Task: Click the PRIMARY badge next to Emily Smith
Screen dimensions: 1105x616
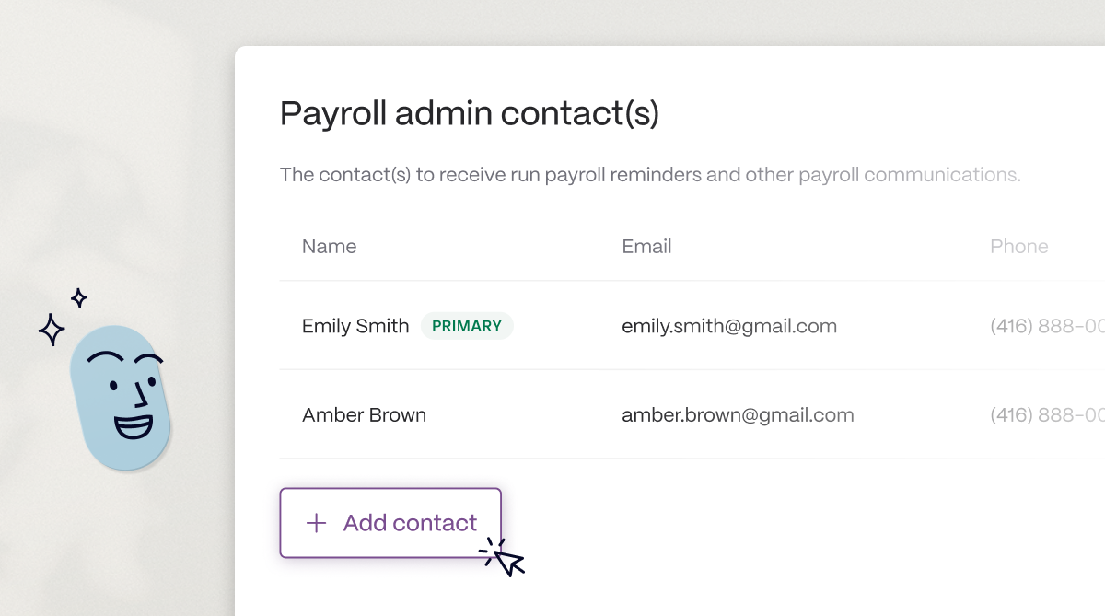Action: [x=467, y=326]
